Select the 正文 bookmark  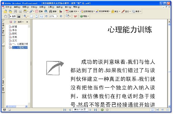(13, 40)
